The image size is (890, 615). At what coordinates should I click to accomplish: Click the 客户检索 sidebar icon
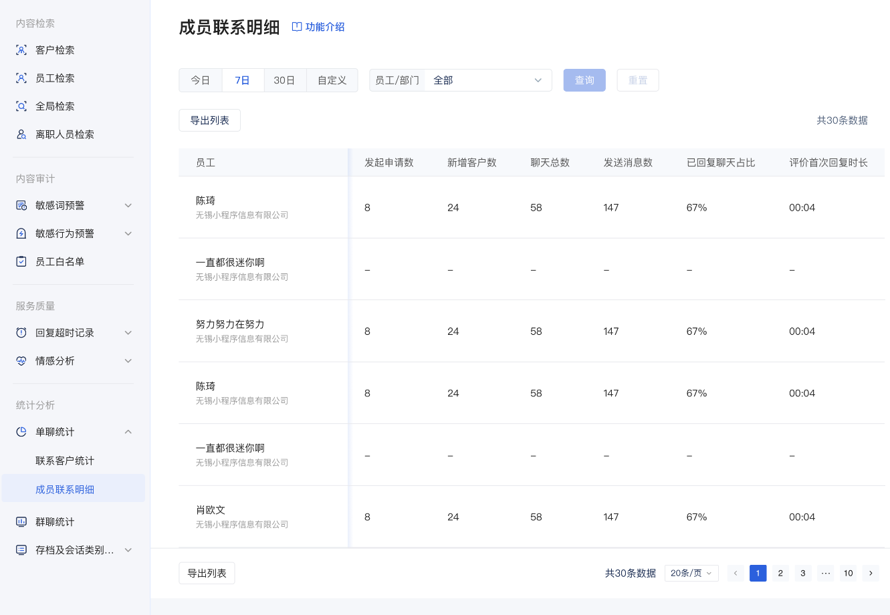[21, 50]
